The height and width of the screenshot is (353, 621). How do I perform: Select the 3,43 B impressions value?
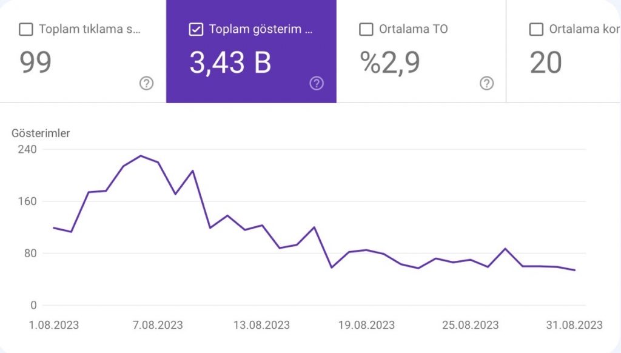230,62
